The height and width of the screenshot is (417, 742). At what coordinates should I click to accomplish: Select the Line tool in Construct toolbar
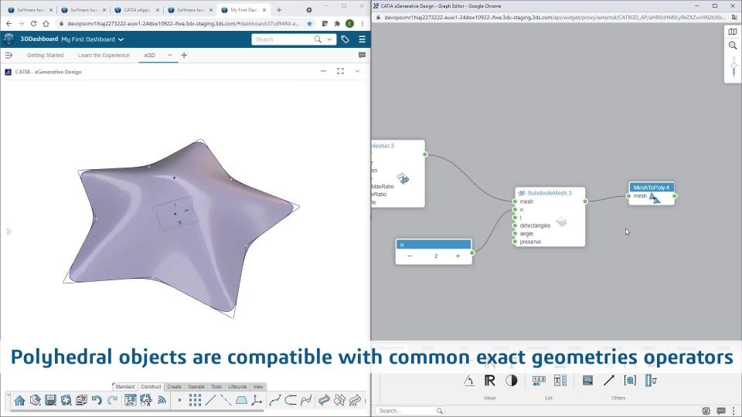[210, 401]
